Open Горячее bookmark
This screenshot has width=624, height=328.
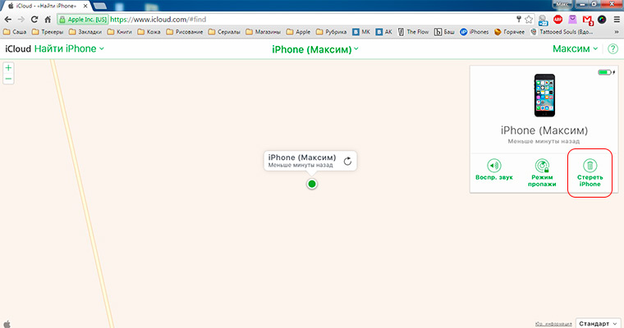tap(509, 32)
